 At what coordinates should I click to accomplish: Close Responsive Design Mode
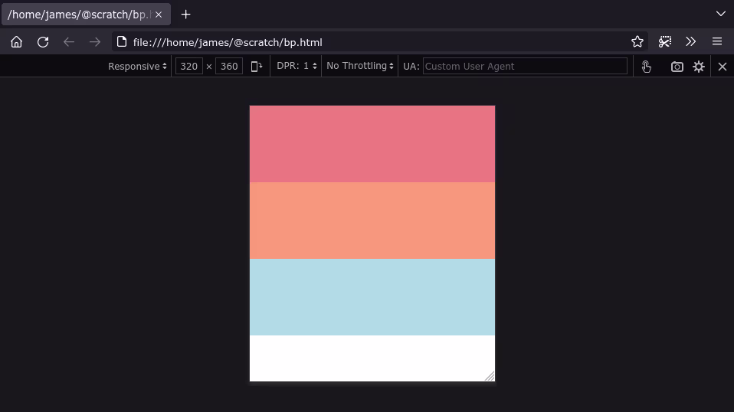tap(723, 67)
